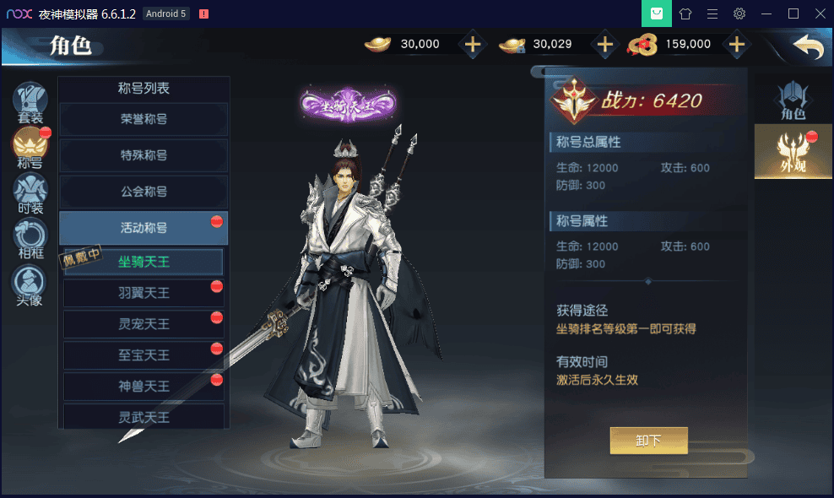Viewport: 834px width, 498px height.
Task: Switch to the 角色 side tab
Action: tap(793, 100)
